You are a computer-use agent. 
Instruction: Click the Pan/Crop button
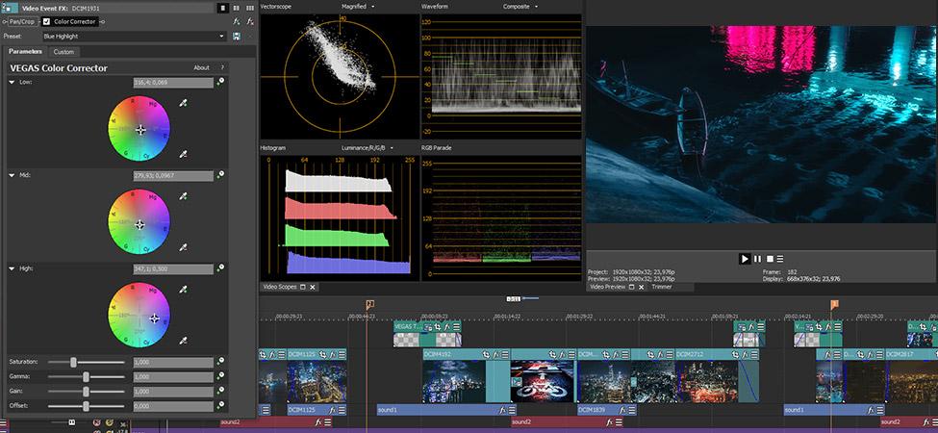22,21
